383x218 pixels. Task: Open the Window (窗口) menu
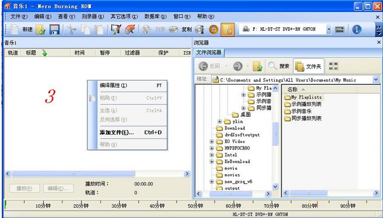tap(181, 16)
